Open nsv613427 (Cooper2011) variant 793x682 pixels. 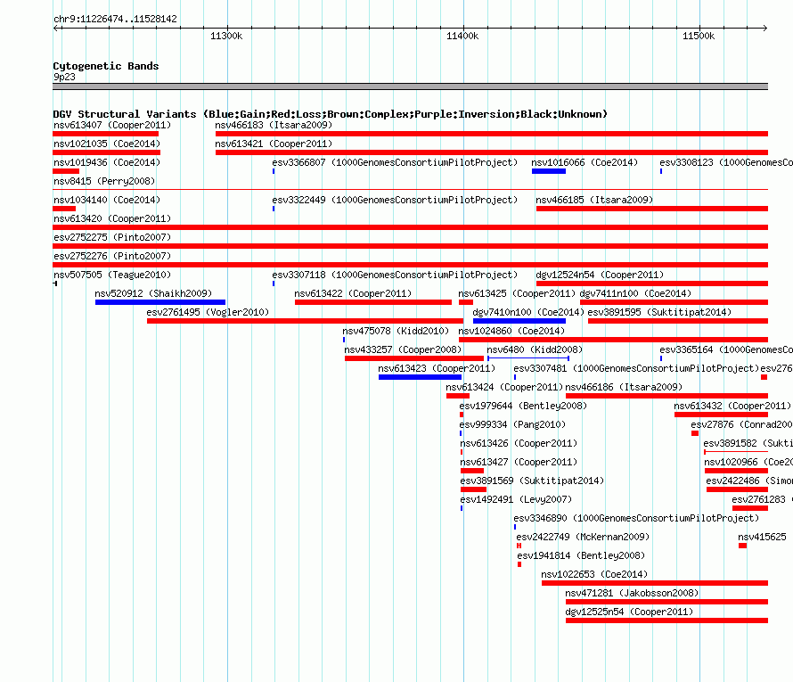(x=519, y=462)
